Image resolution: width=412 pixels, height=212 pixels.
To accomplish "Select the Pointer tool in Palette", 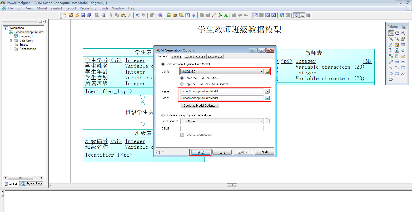I will 391,33.
